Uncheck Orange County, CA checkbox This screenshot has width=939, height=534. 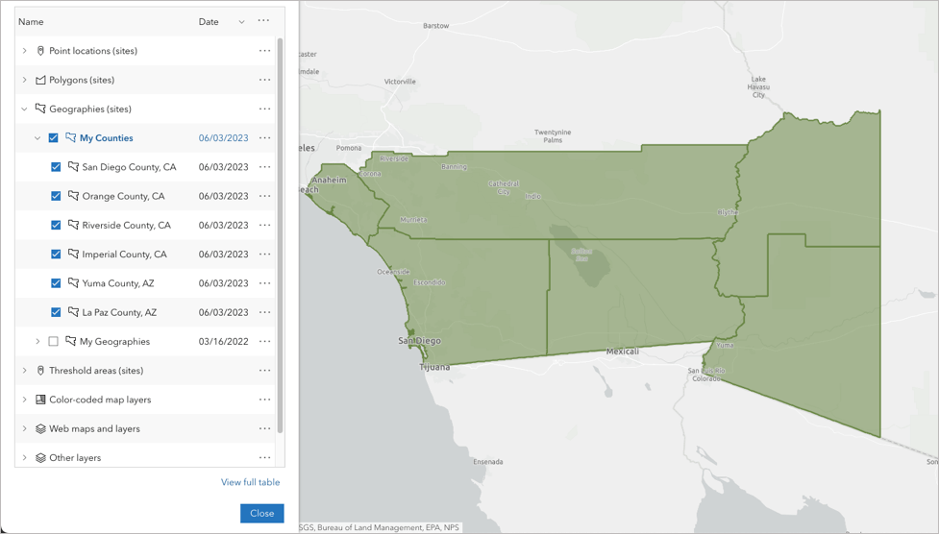coord(56,196)
